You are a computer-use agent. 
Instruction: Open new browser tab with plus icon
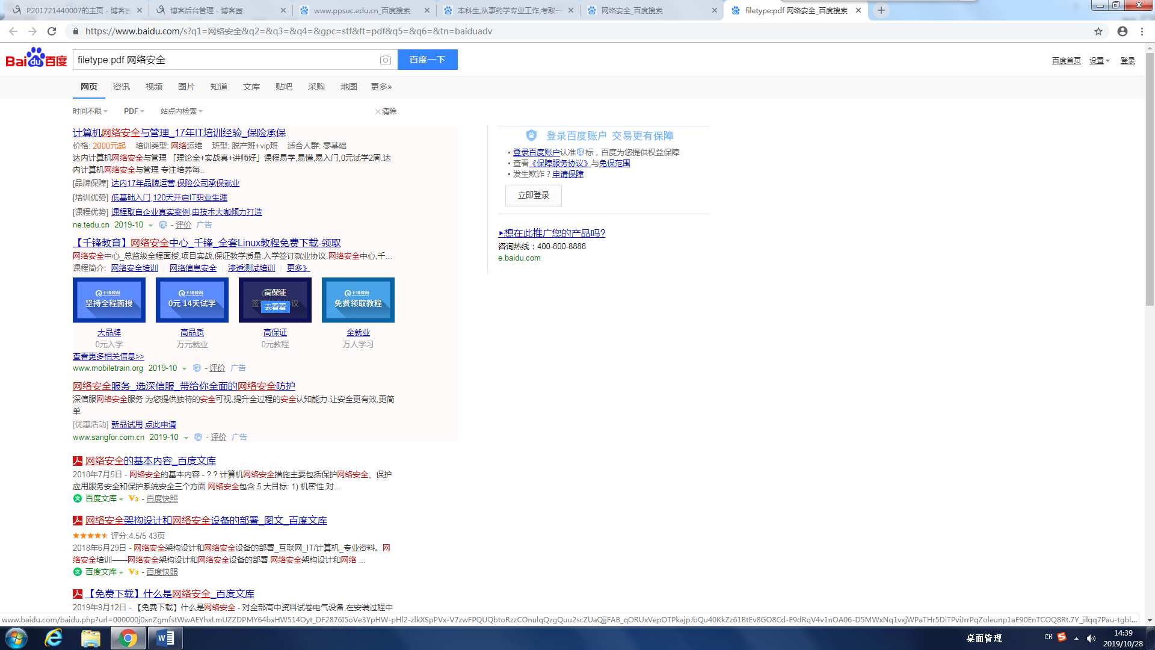click(x=881, y=10)
